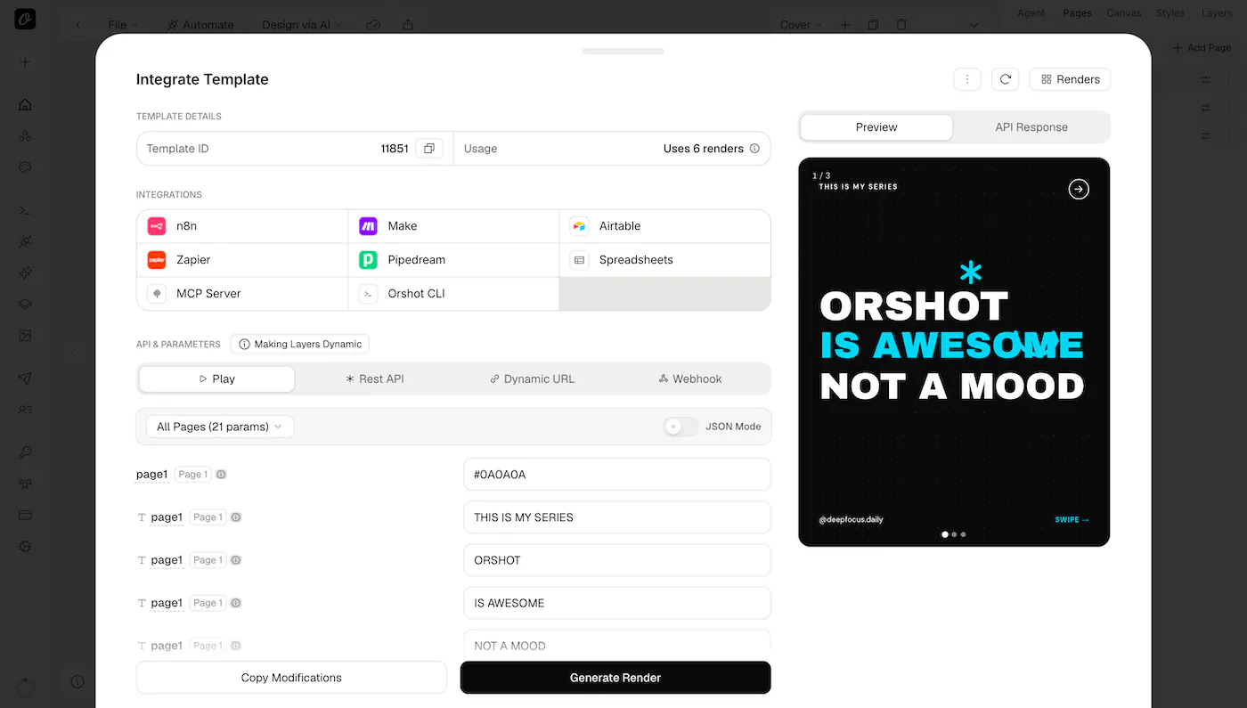Go to next slide arrow in preview
This screenshot has height=708, width=1247.
click(1079, 189)
